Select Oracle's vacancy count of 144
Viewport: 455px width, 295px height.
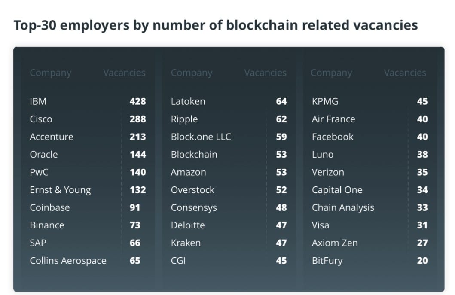pyautogui.click(x=137, y=155)
